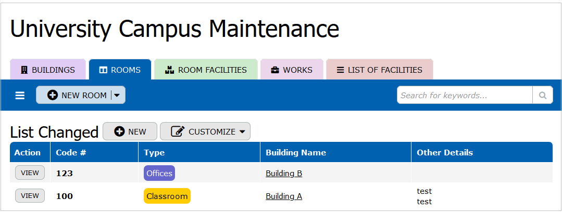Click the purple Offices type badge
This screenshot has width=562, height=212.
pos(159,173)
